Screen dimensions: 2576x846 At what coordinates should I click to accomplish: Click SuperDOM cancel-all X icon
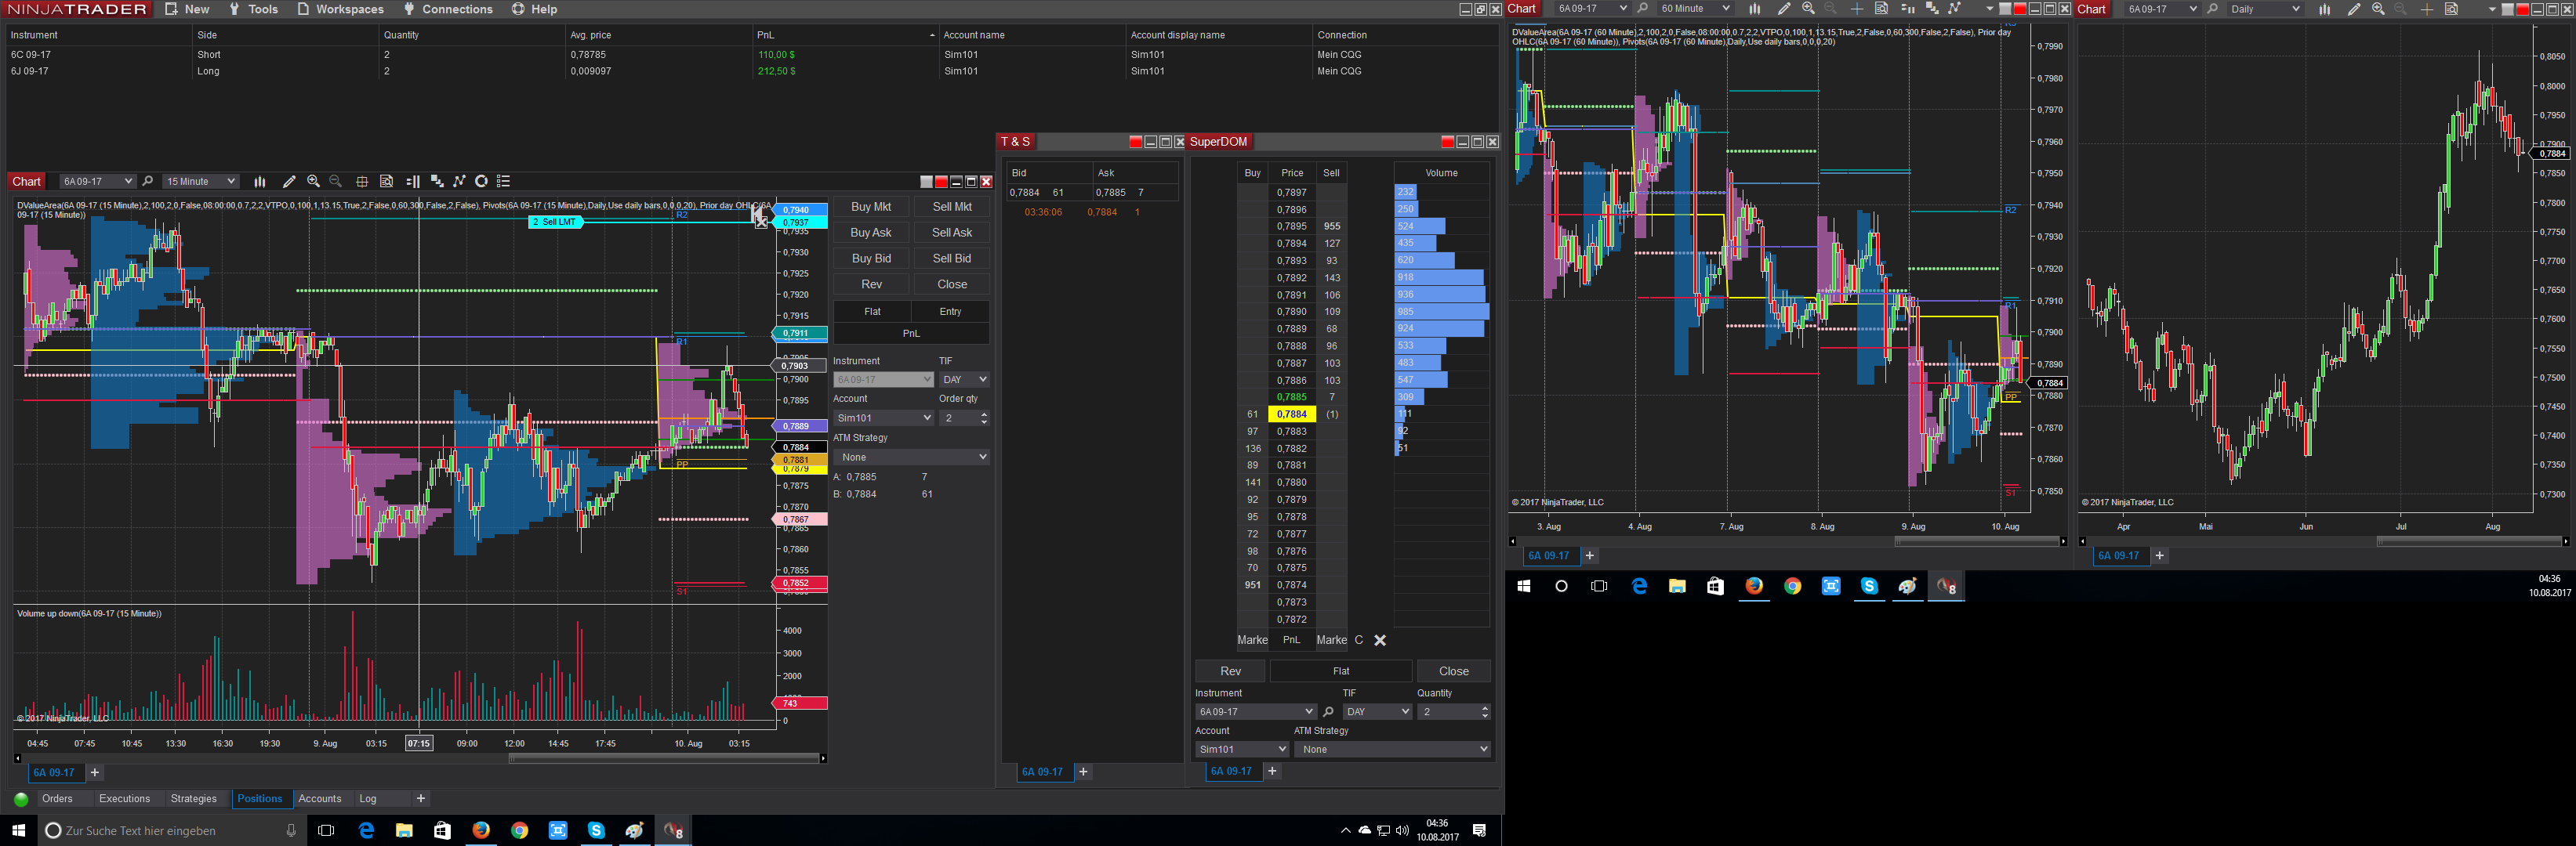pos(1380,640)
